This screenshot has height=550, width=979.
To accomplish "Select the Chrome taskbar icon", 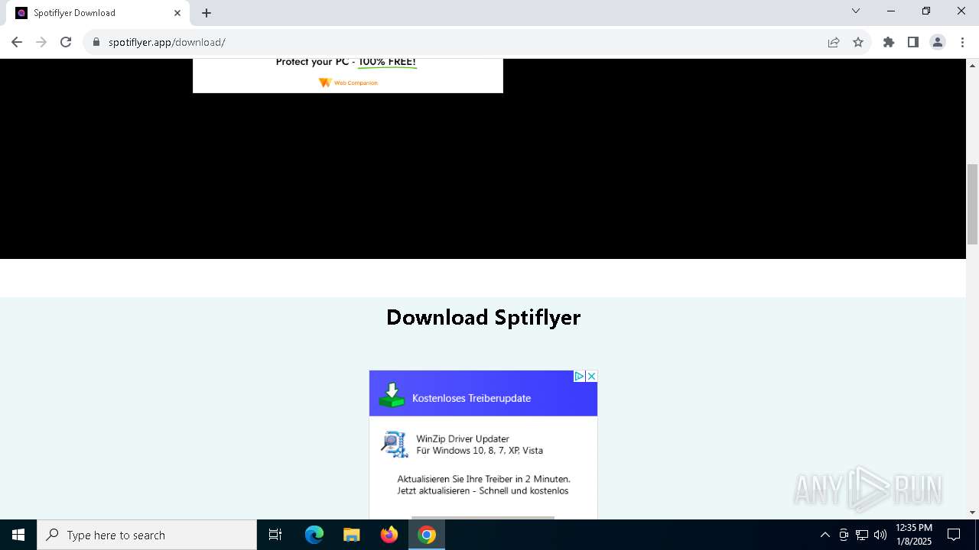I will [x=427, y=535].
